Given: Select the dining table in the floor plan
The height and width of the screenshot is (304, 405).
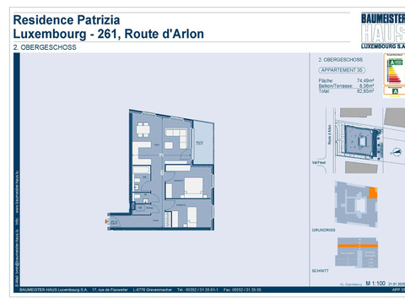Looking at the screenshot, I should click(x=143, y=130).
